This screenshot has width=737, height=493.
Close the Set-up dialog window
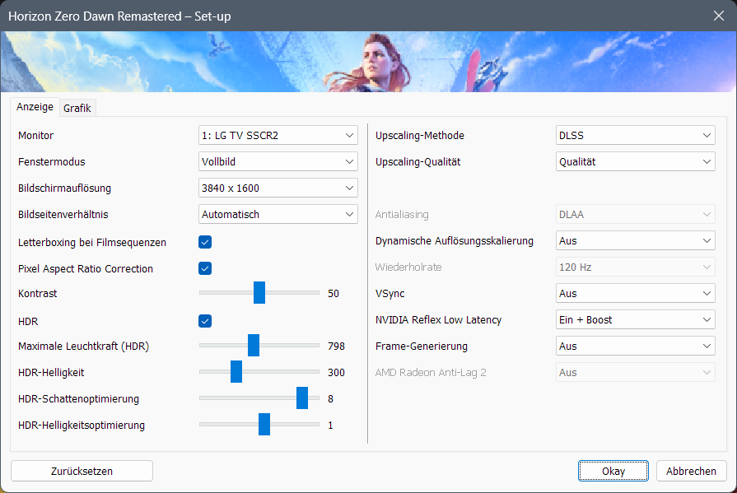pyautogui.click(x=719, y=16)
